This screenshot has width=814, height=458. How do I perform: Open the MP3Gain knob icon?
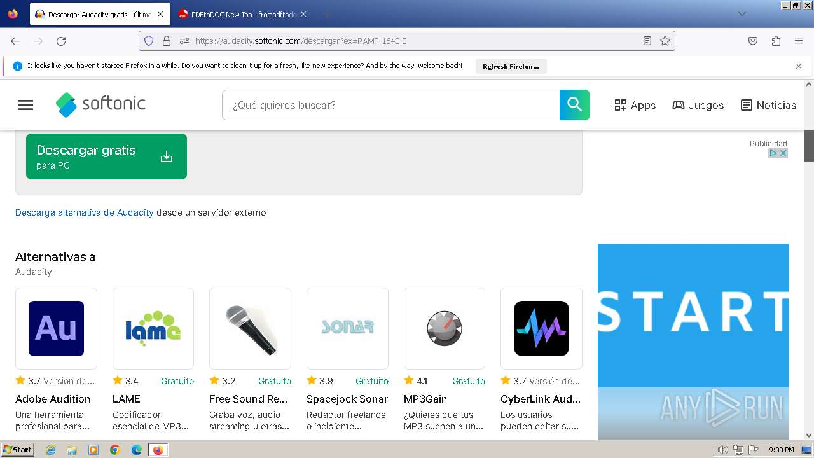(x=445, y=328)
